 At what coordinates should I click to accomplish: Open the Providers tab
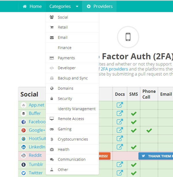coord(99,6)
